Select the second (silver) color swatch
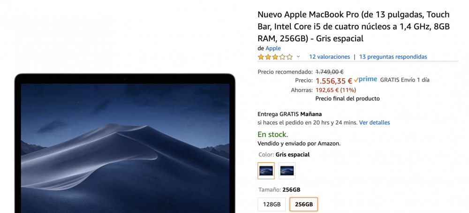This screenshot has height=213, width=469. point(287,171)
